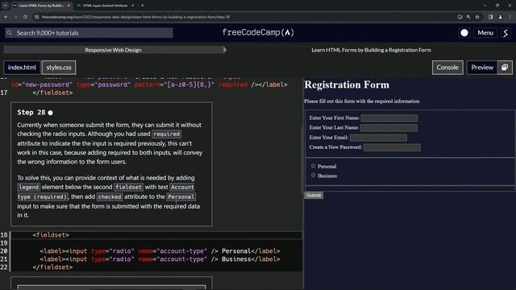
Task: Switch to the index.html editor tab
Action: click(x=22, y=68)
